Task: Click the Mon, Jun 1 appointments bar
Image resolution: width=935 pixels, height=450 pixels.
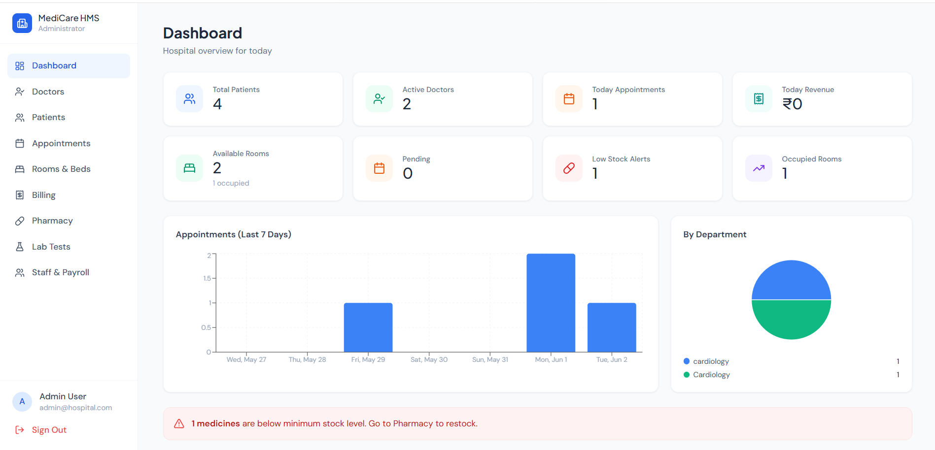Action: (551, 303)
